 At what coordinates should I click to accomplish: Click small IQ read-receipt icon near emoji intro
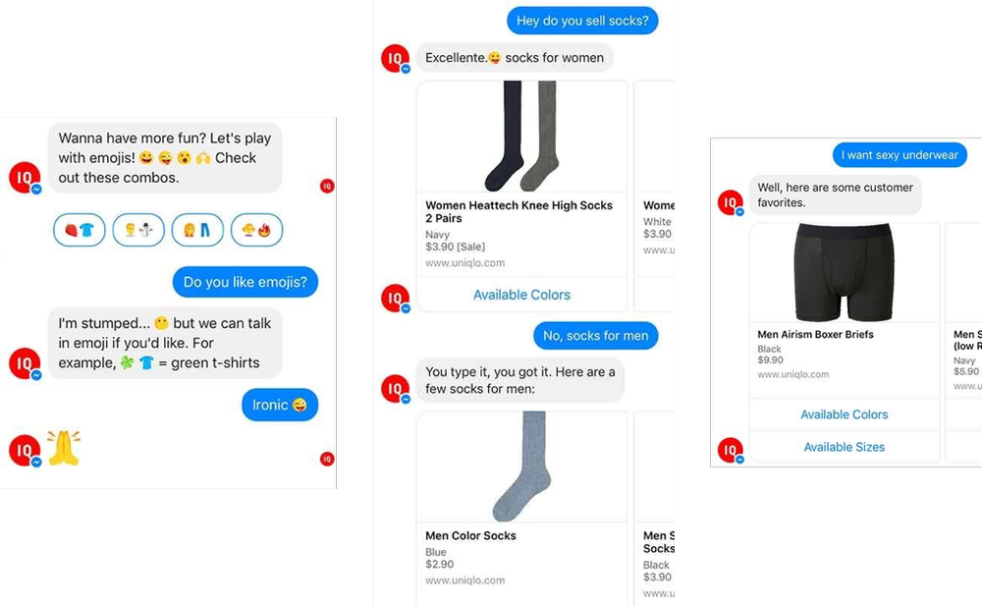click(x=327, y=186)
